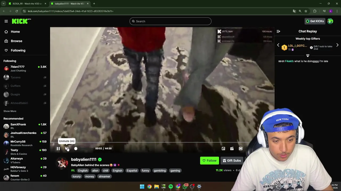Open a new browser tab
341x191 pixels.
pos(94,4)
